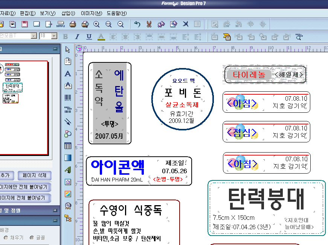Select the '<눈병-투명>' red text
Screen dimensions: 328x245
pos(168,179)
